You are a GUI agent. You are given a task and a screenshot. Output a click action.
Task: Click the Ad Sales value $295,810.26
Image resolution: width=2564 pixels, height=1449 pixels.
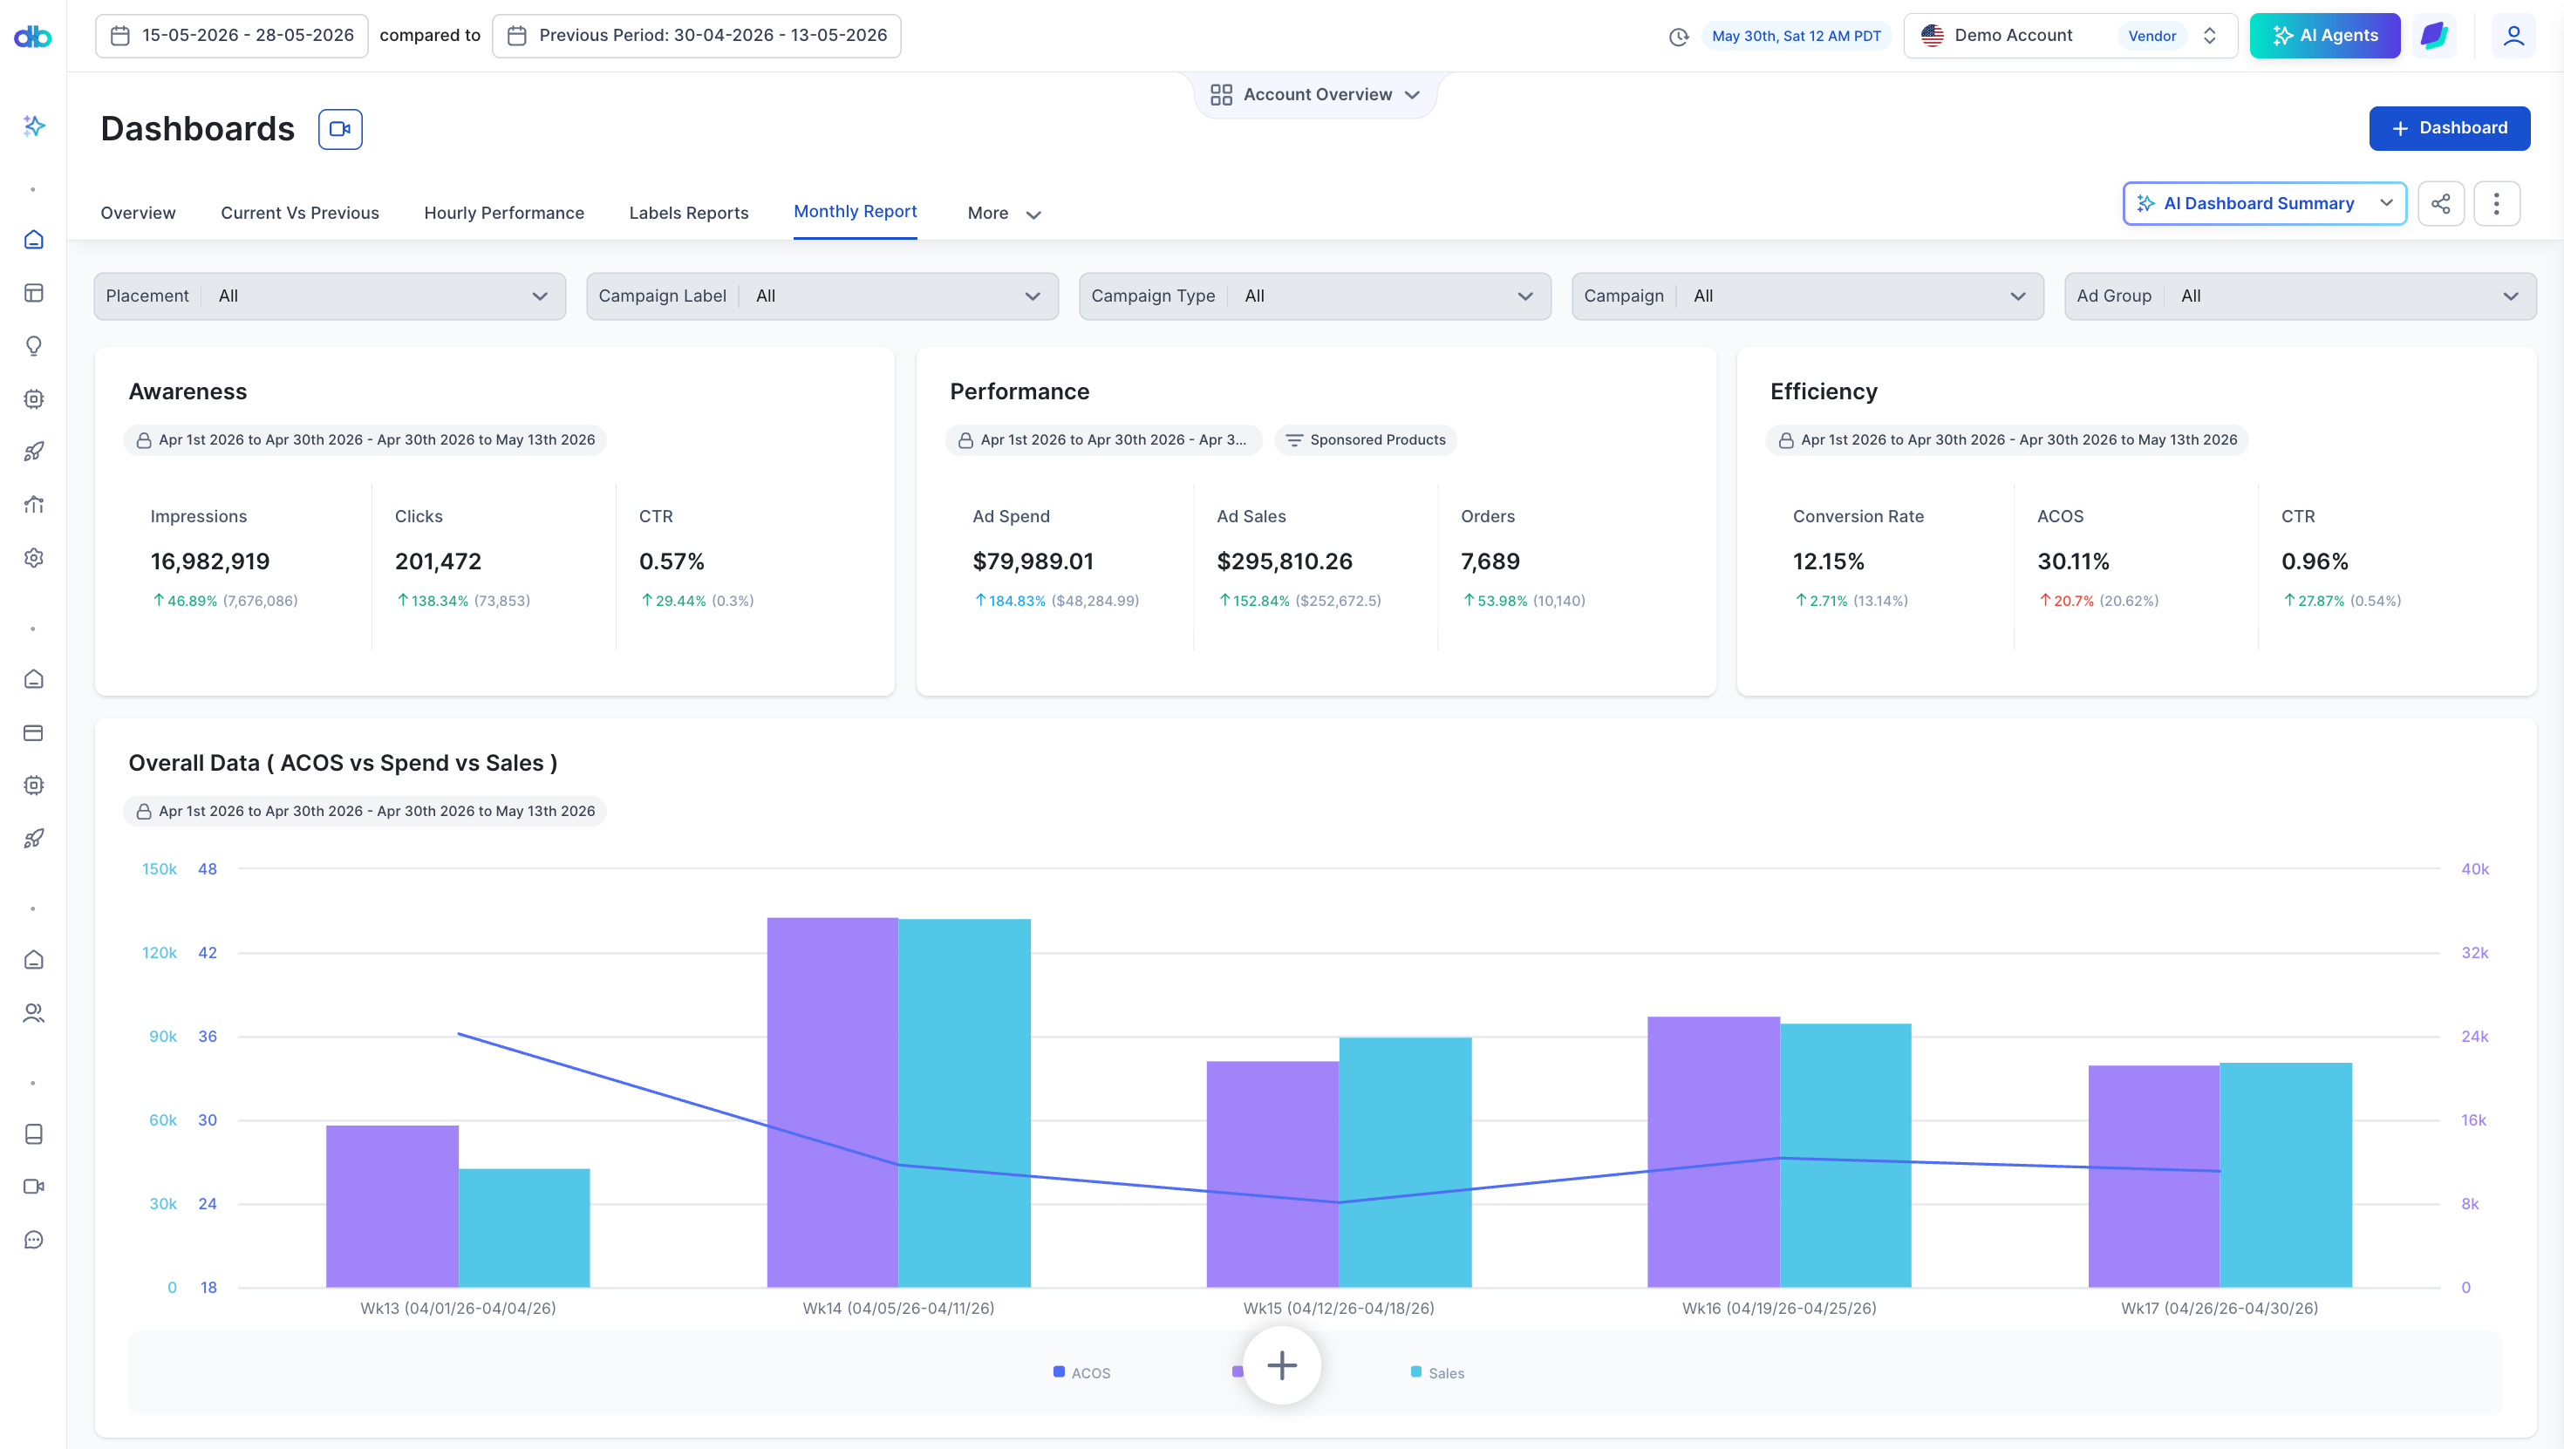click(x=1284, y=561)
